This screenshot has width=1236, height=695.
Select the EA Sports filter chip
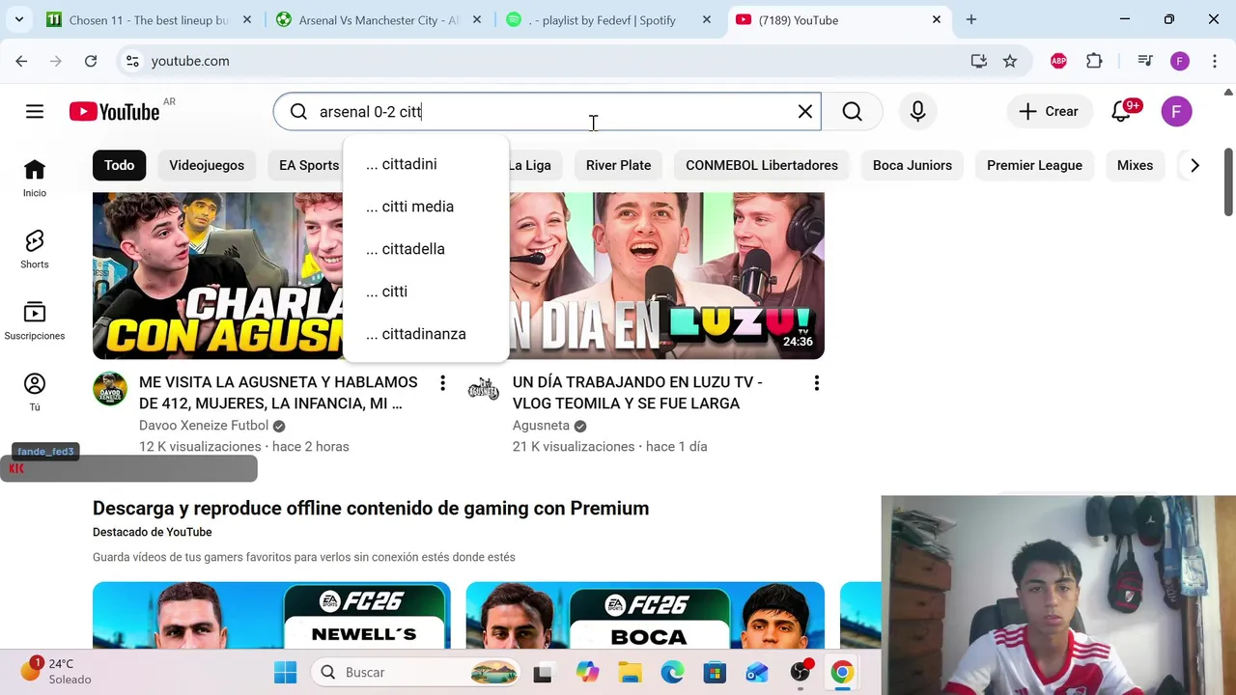point(309,165)
